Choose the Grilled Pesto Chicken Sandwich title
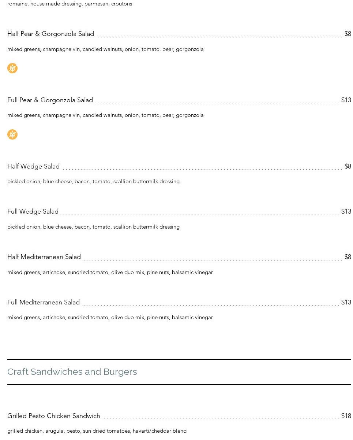This screenshot has width=353, height=440. pos(54,416)
